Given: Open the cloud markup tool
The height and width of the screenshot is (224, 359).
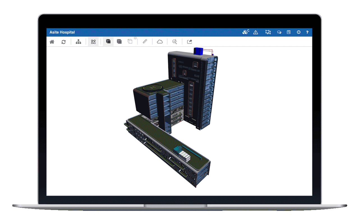Looking at the screenshot, I should (x=160, y=41).
